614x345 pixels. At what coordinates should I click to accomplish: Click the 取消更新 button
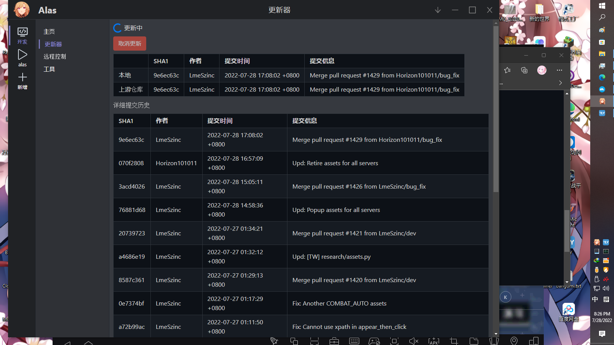click(130, 44)
